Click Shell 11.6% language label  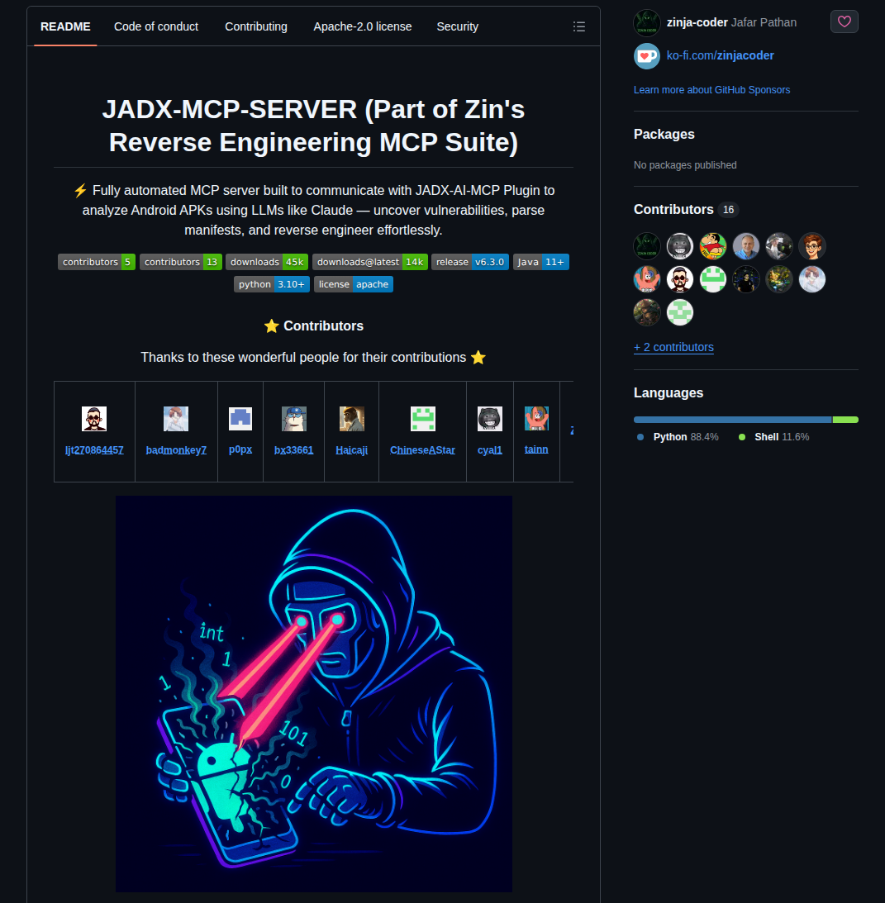click(774, 437)
